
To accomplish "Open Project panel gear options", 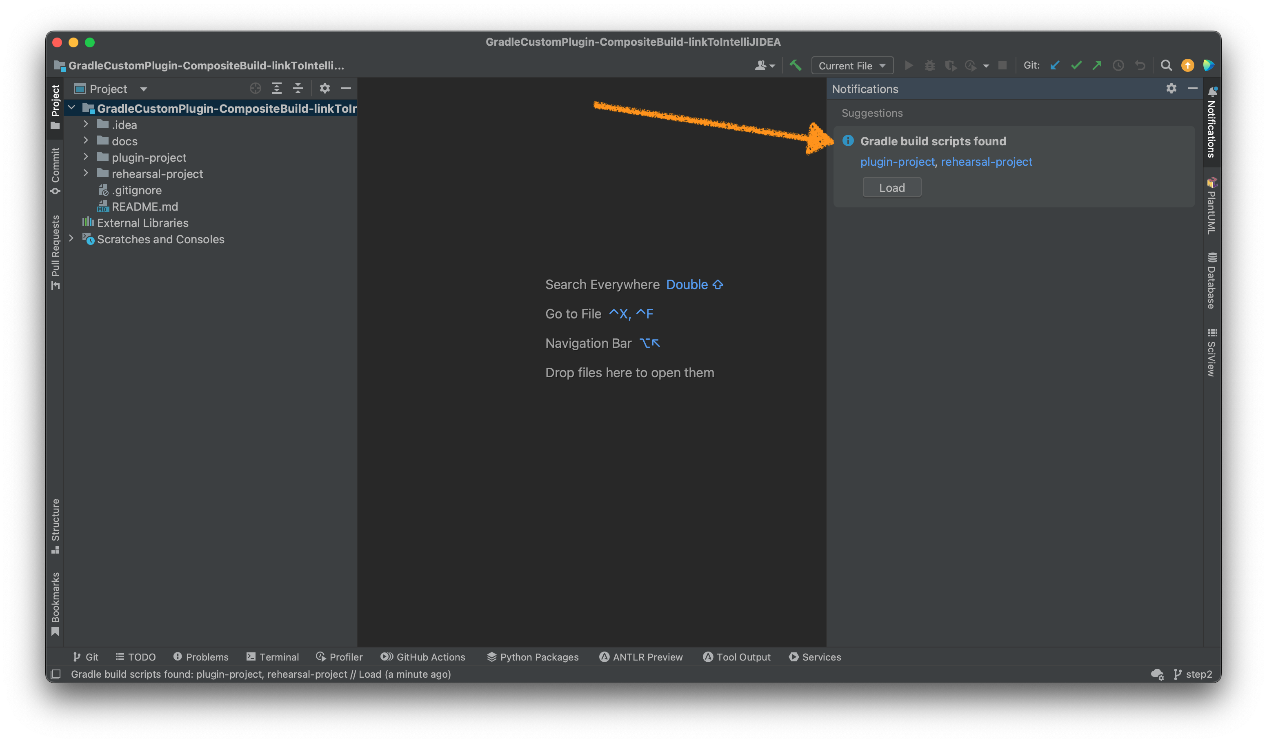I will [325, 89].
